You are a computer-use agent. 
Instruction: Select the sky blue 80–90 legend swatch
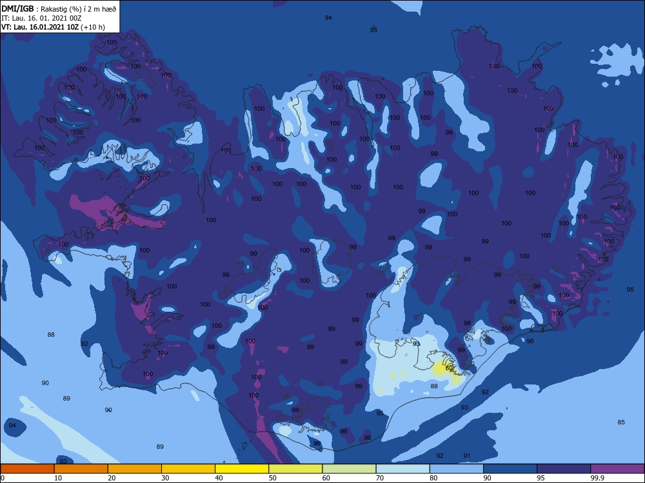(x=457, y=469)
